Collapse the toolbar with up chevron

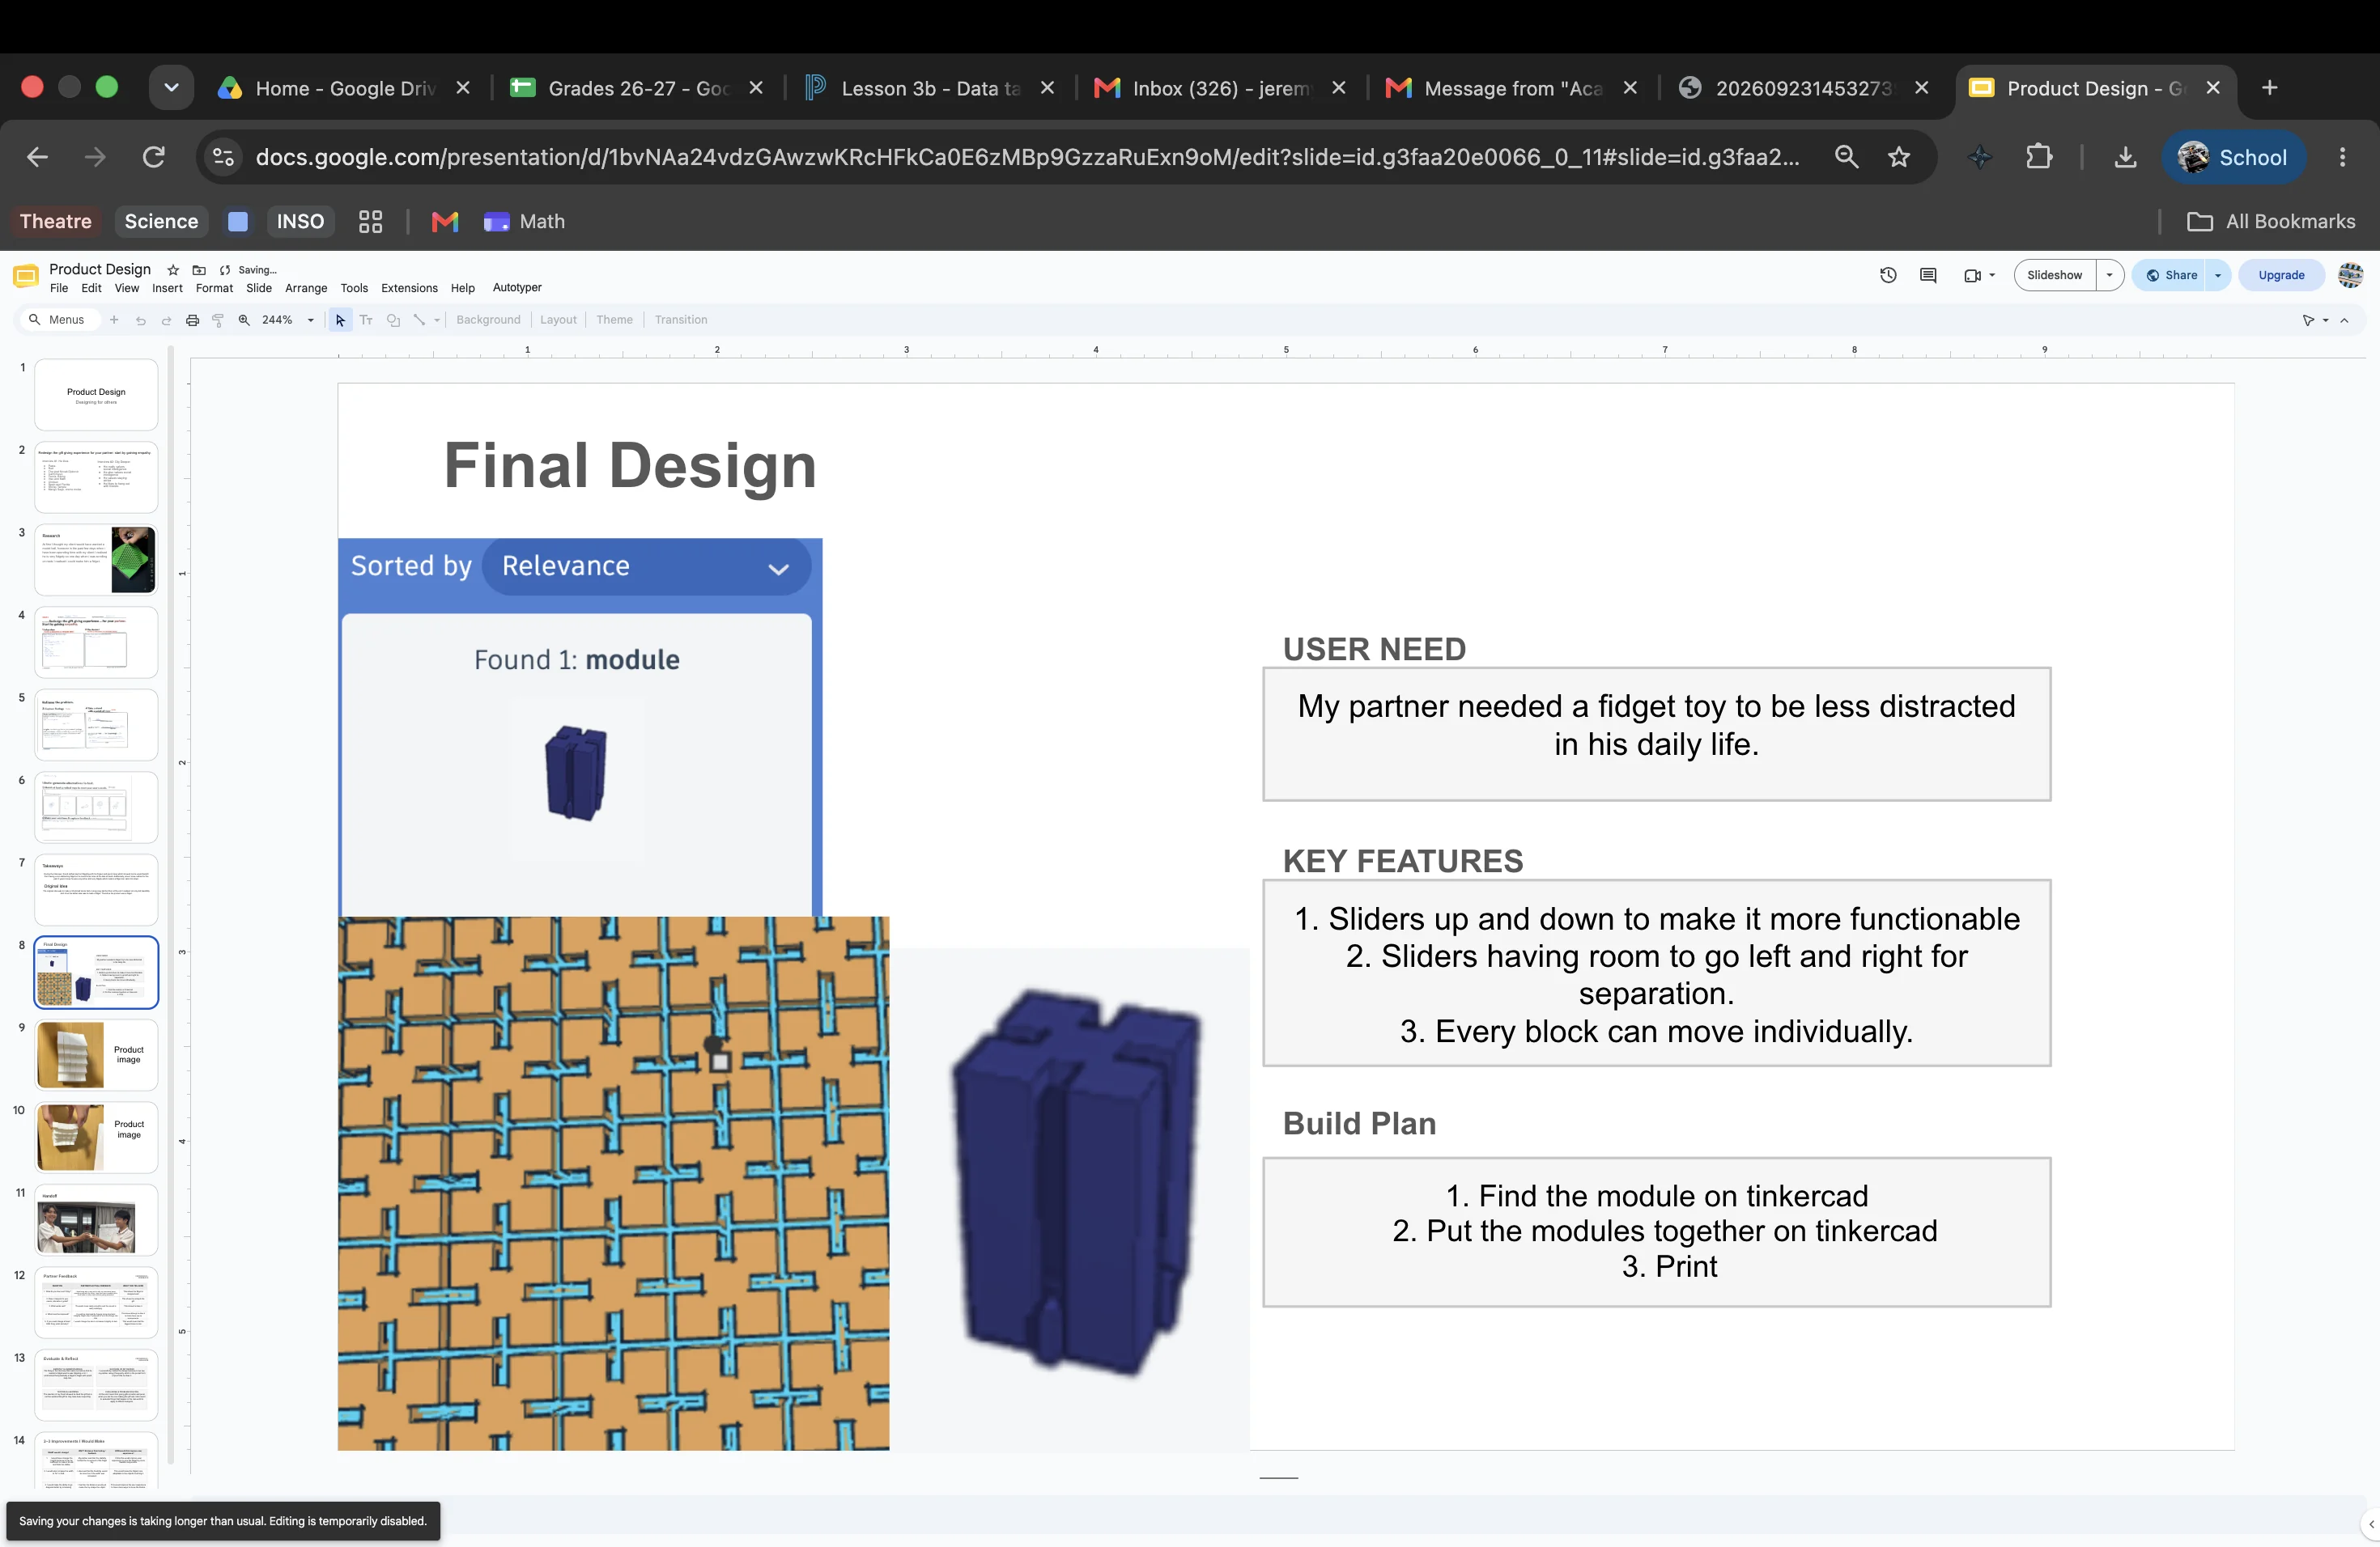2345,320
